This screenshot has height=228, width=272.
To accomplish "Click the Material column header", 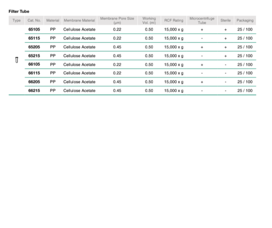I will coord(53,20).
